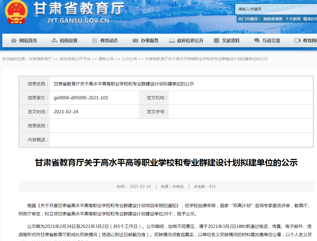This screenshot has height=241, width=317.
Task: Open the 机构设置 menu item
Action: pyautogui.click(x=69, y=40)
